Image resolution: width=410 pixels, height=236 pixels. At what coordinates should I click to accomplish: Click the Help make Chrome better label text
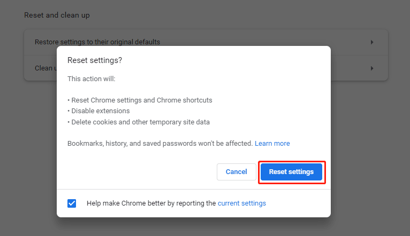(x=176, y=203)
